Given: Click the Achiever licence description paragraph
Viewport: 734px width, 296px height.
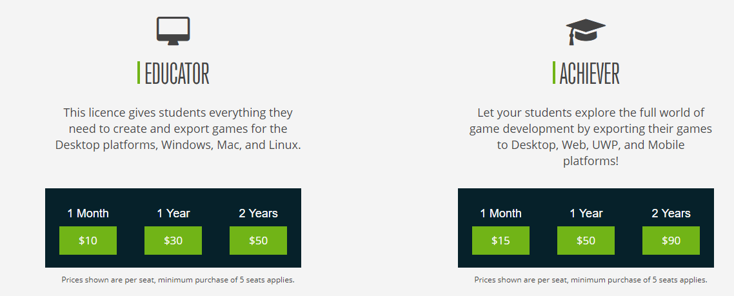Looking at the screenshot, I should (x=590, y=137).
